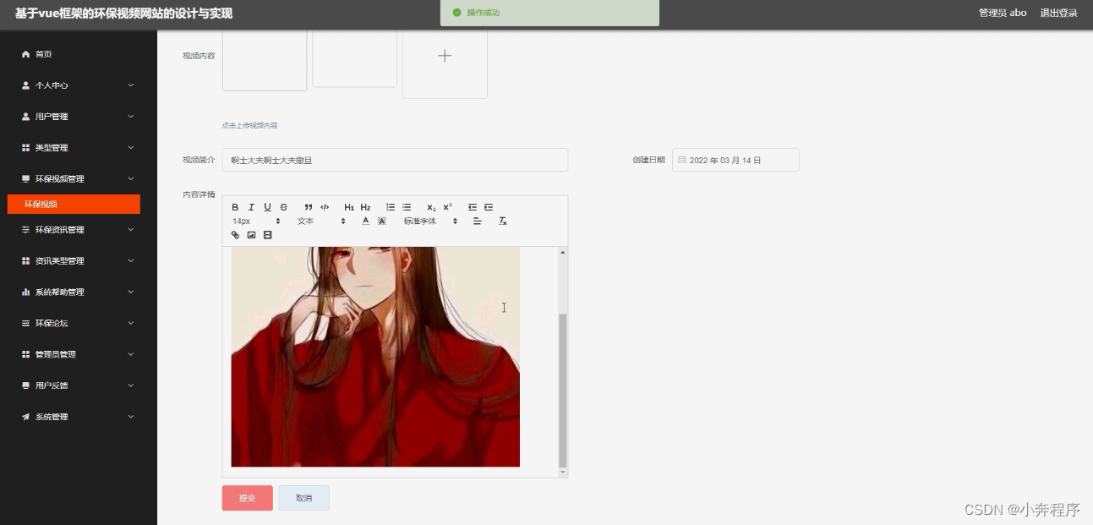Image resolution: width=1093 pixels, height=525 pixels.
Task: Open the text alignment options
Action: (x=477, y=221)
